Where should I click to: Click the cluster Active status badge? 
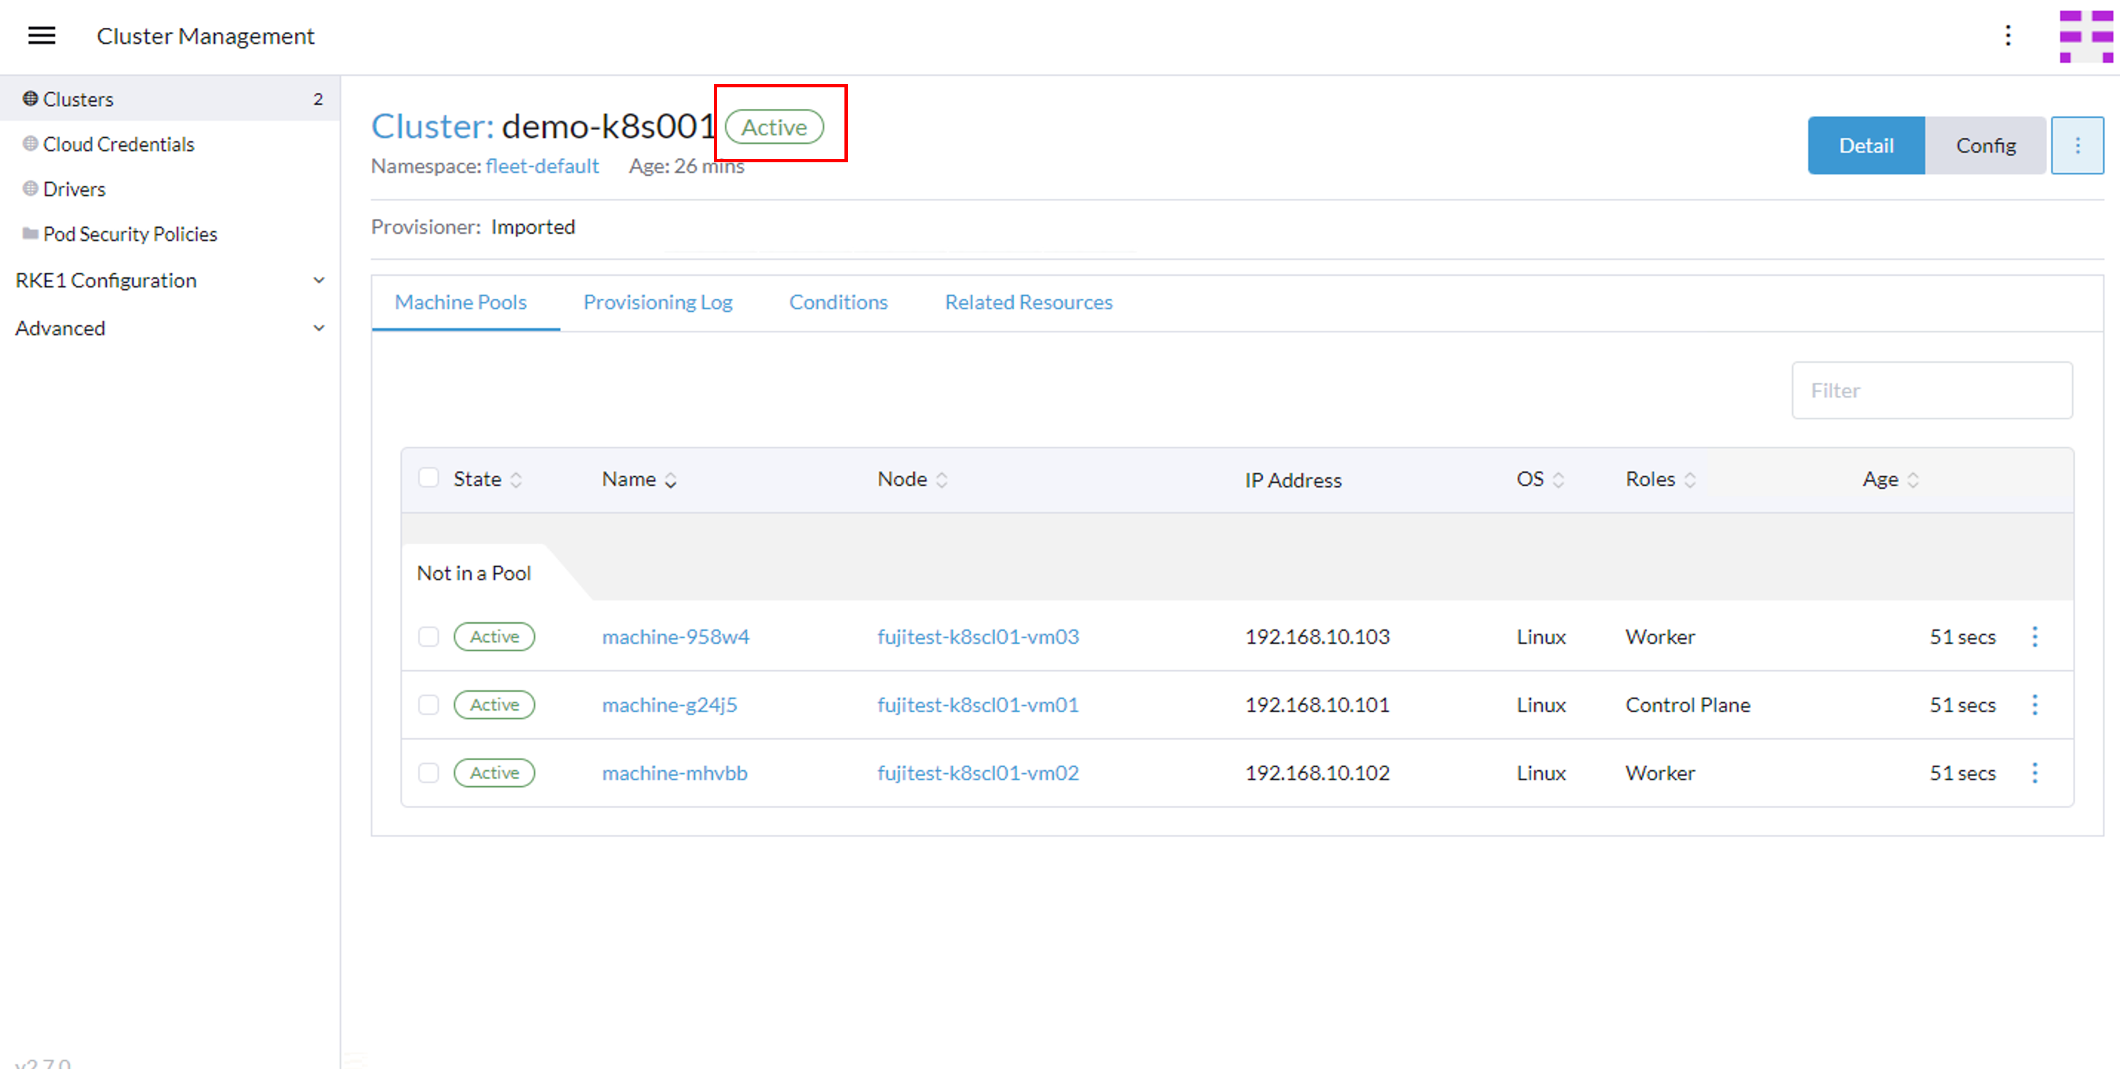click(x=774, y=127)
